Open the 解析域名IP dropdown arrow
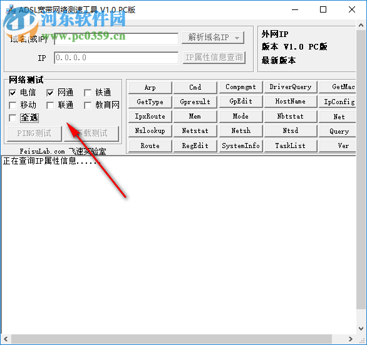 [237, 38]
